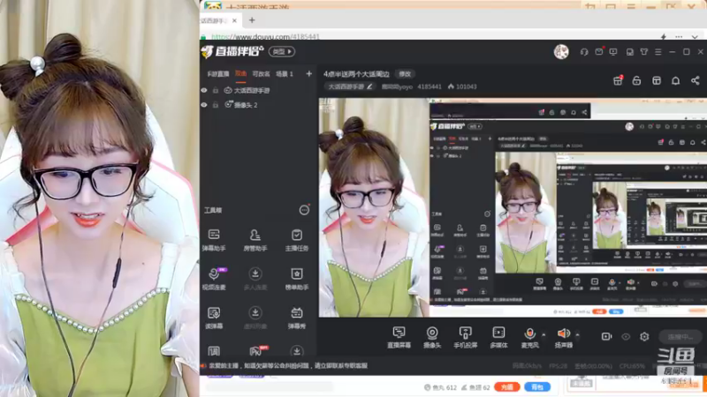Click the room number 4185441

click(x=430, y=86)
